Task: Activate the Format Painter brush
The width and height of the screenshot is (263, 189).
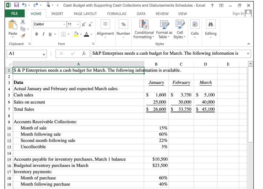Action: (x=23, y=36)
